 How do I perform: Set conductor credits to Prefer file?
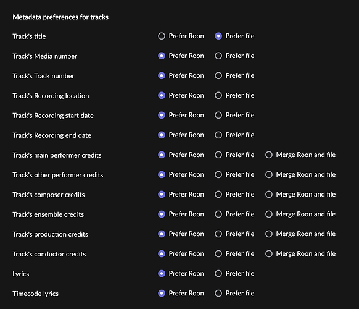tap(218, 254)
